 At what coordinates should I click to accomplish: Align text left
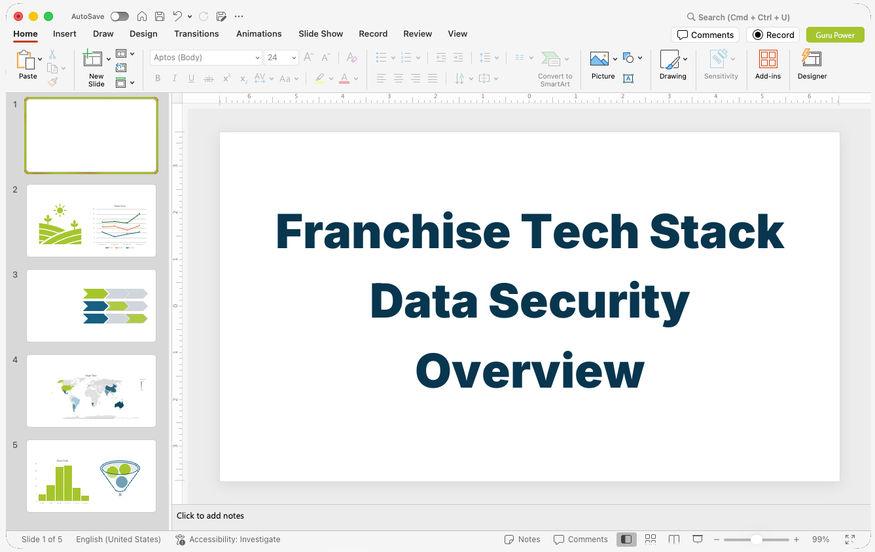pyautogui.click(x=381, y=79)
